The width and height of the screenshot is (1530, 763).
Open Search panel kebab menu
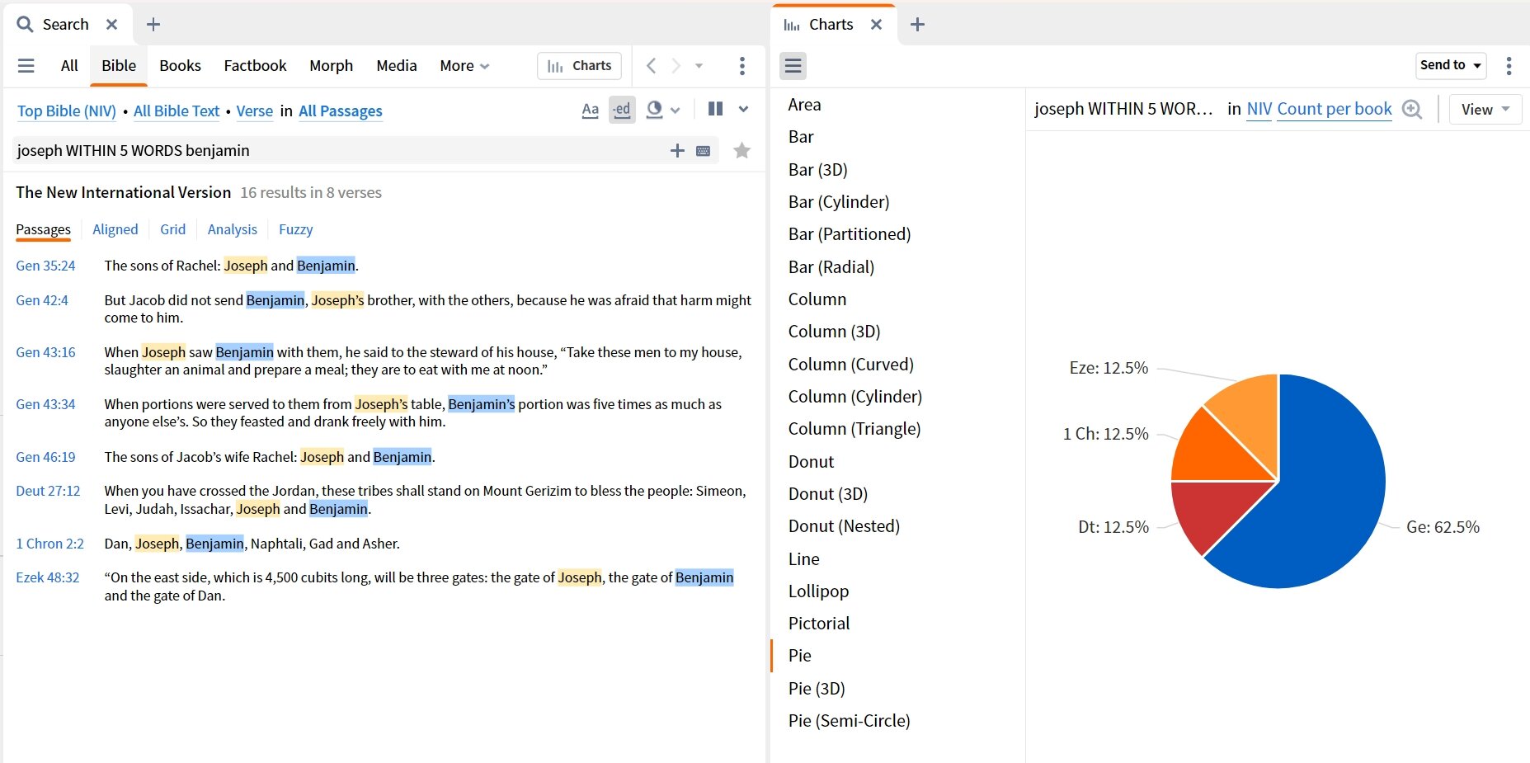tap(742, 65)
